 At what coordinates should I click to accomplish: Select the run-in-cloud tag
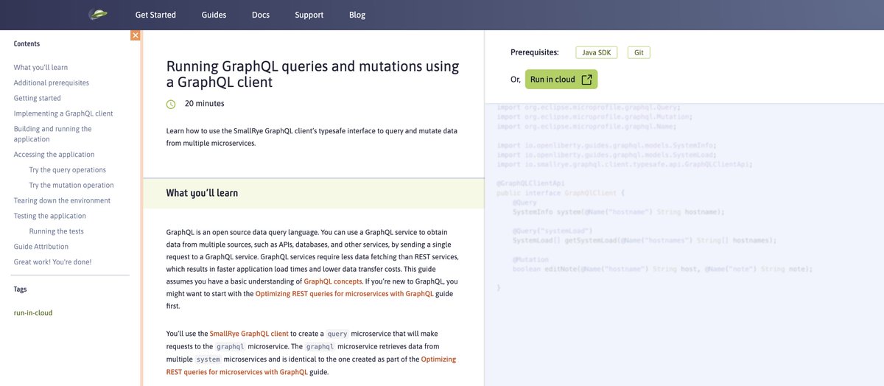(x=33, y=313)
